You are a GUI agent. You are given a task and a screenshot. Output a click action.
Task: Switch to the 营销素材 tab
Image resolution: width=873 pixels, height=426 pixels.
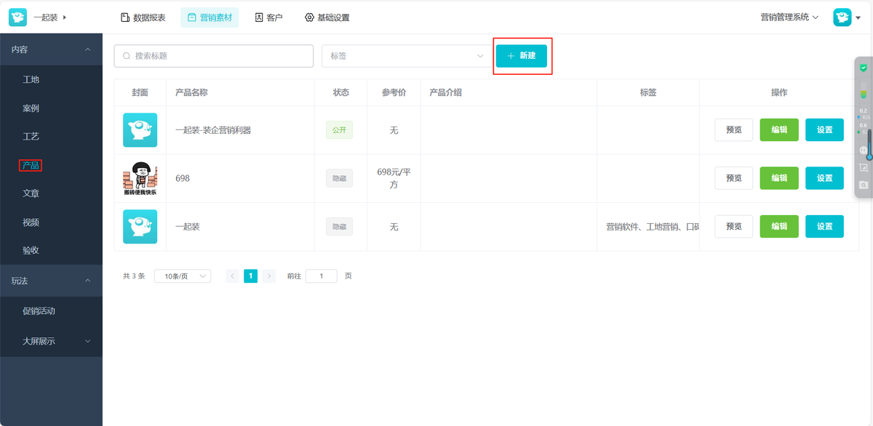tap(210, 17)
